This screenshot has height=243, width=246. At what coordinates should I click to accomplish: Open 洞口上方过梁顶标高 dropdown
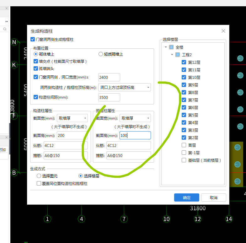click(124, 87)
